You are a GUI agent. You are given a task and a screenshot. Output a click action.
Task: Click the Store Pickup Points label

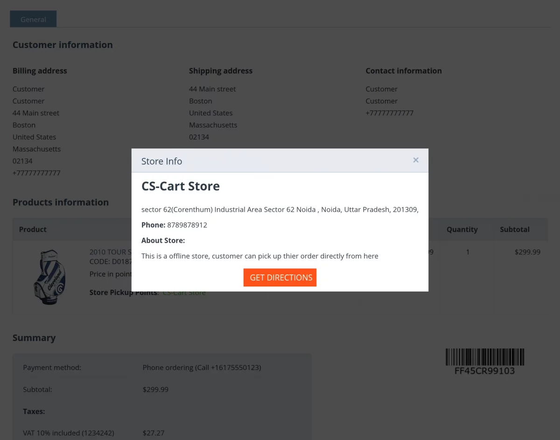tap(124, 293)
